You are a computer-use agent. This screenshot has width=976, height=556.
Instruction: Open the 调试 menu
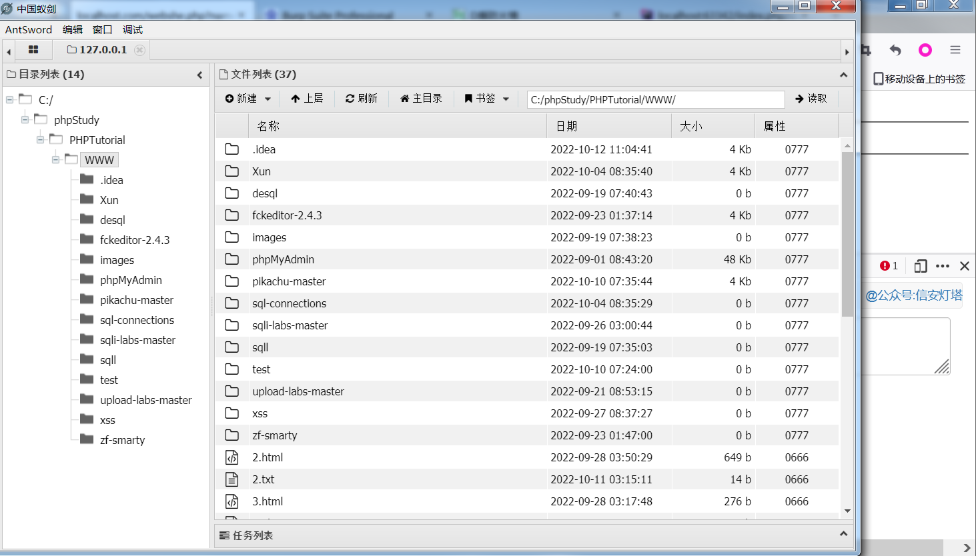[x=132, y=29]
